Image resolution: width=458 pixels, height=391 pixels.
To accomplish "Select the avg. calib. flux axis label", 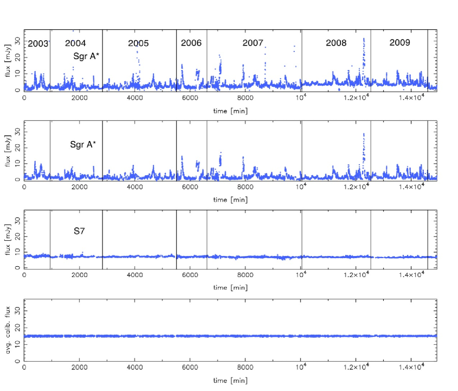I will (8, 330).
